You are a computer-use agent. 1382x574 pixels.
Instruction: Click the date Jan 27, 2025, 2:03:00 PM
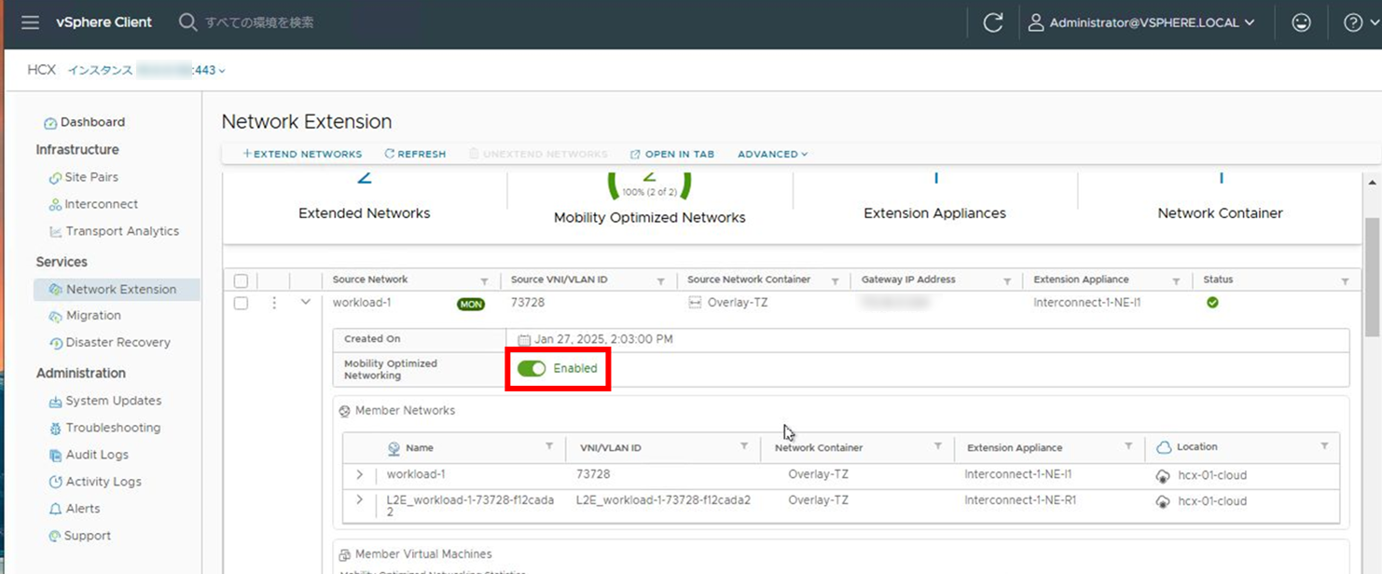click(603, 340)
